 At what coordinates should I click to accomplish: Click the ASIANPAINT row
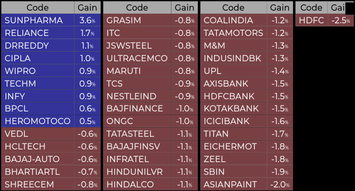point(246,184)
